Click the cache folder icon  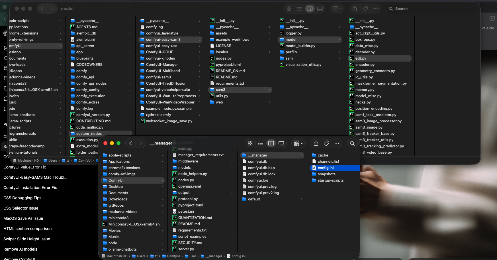[x=314, y=155]
